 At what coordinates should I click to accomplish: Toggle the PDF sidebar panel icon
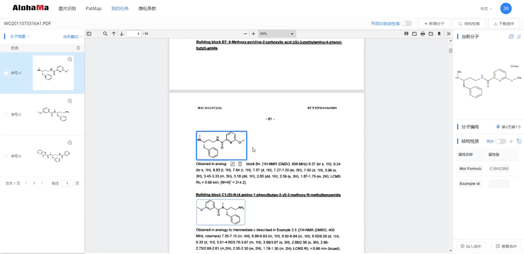89,34
